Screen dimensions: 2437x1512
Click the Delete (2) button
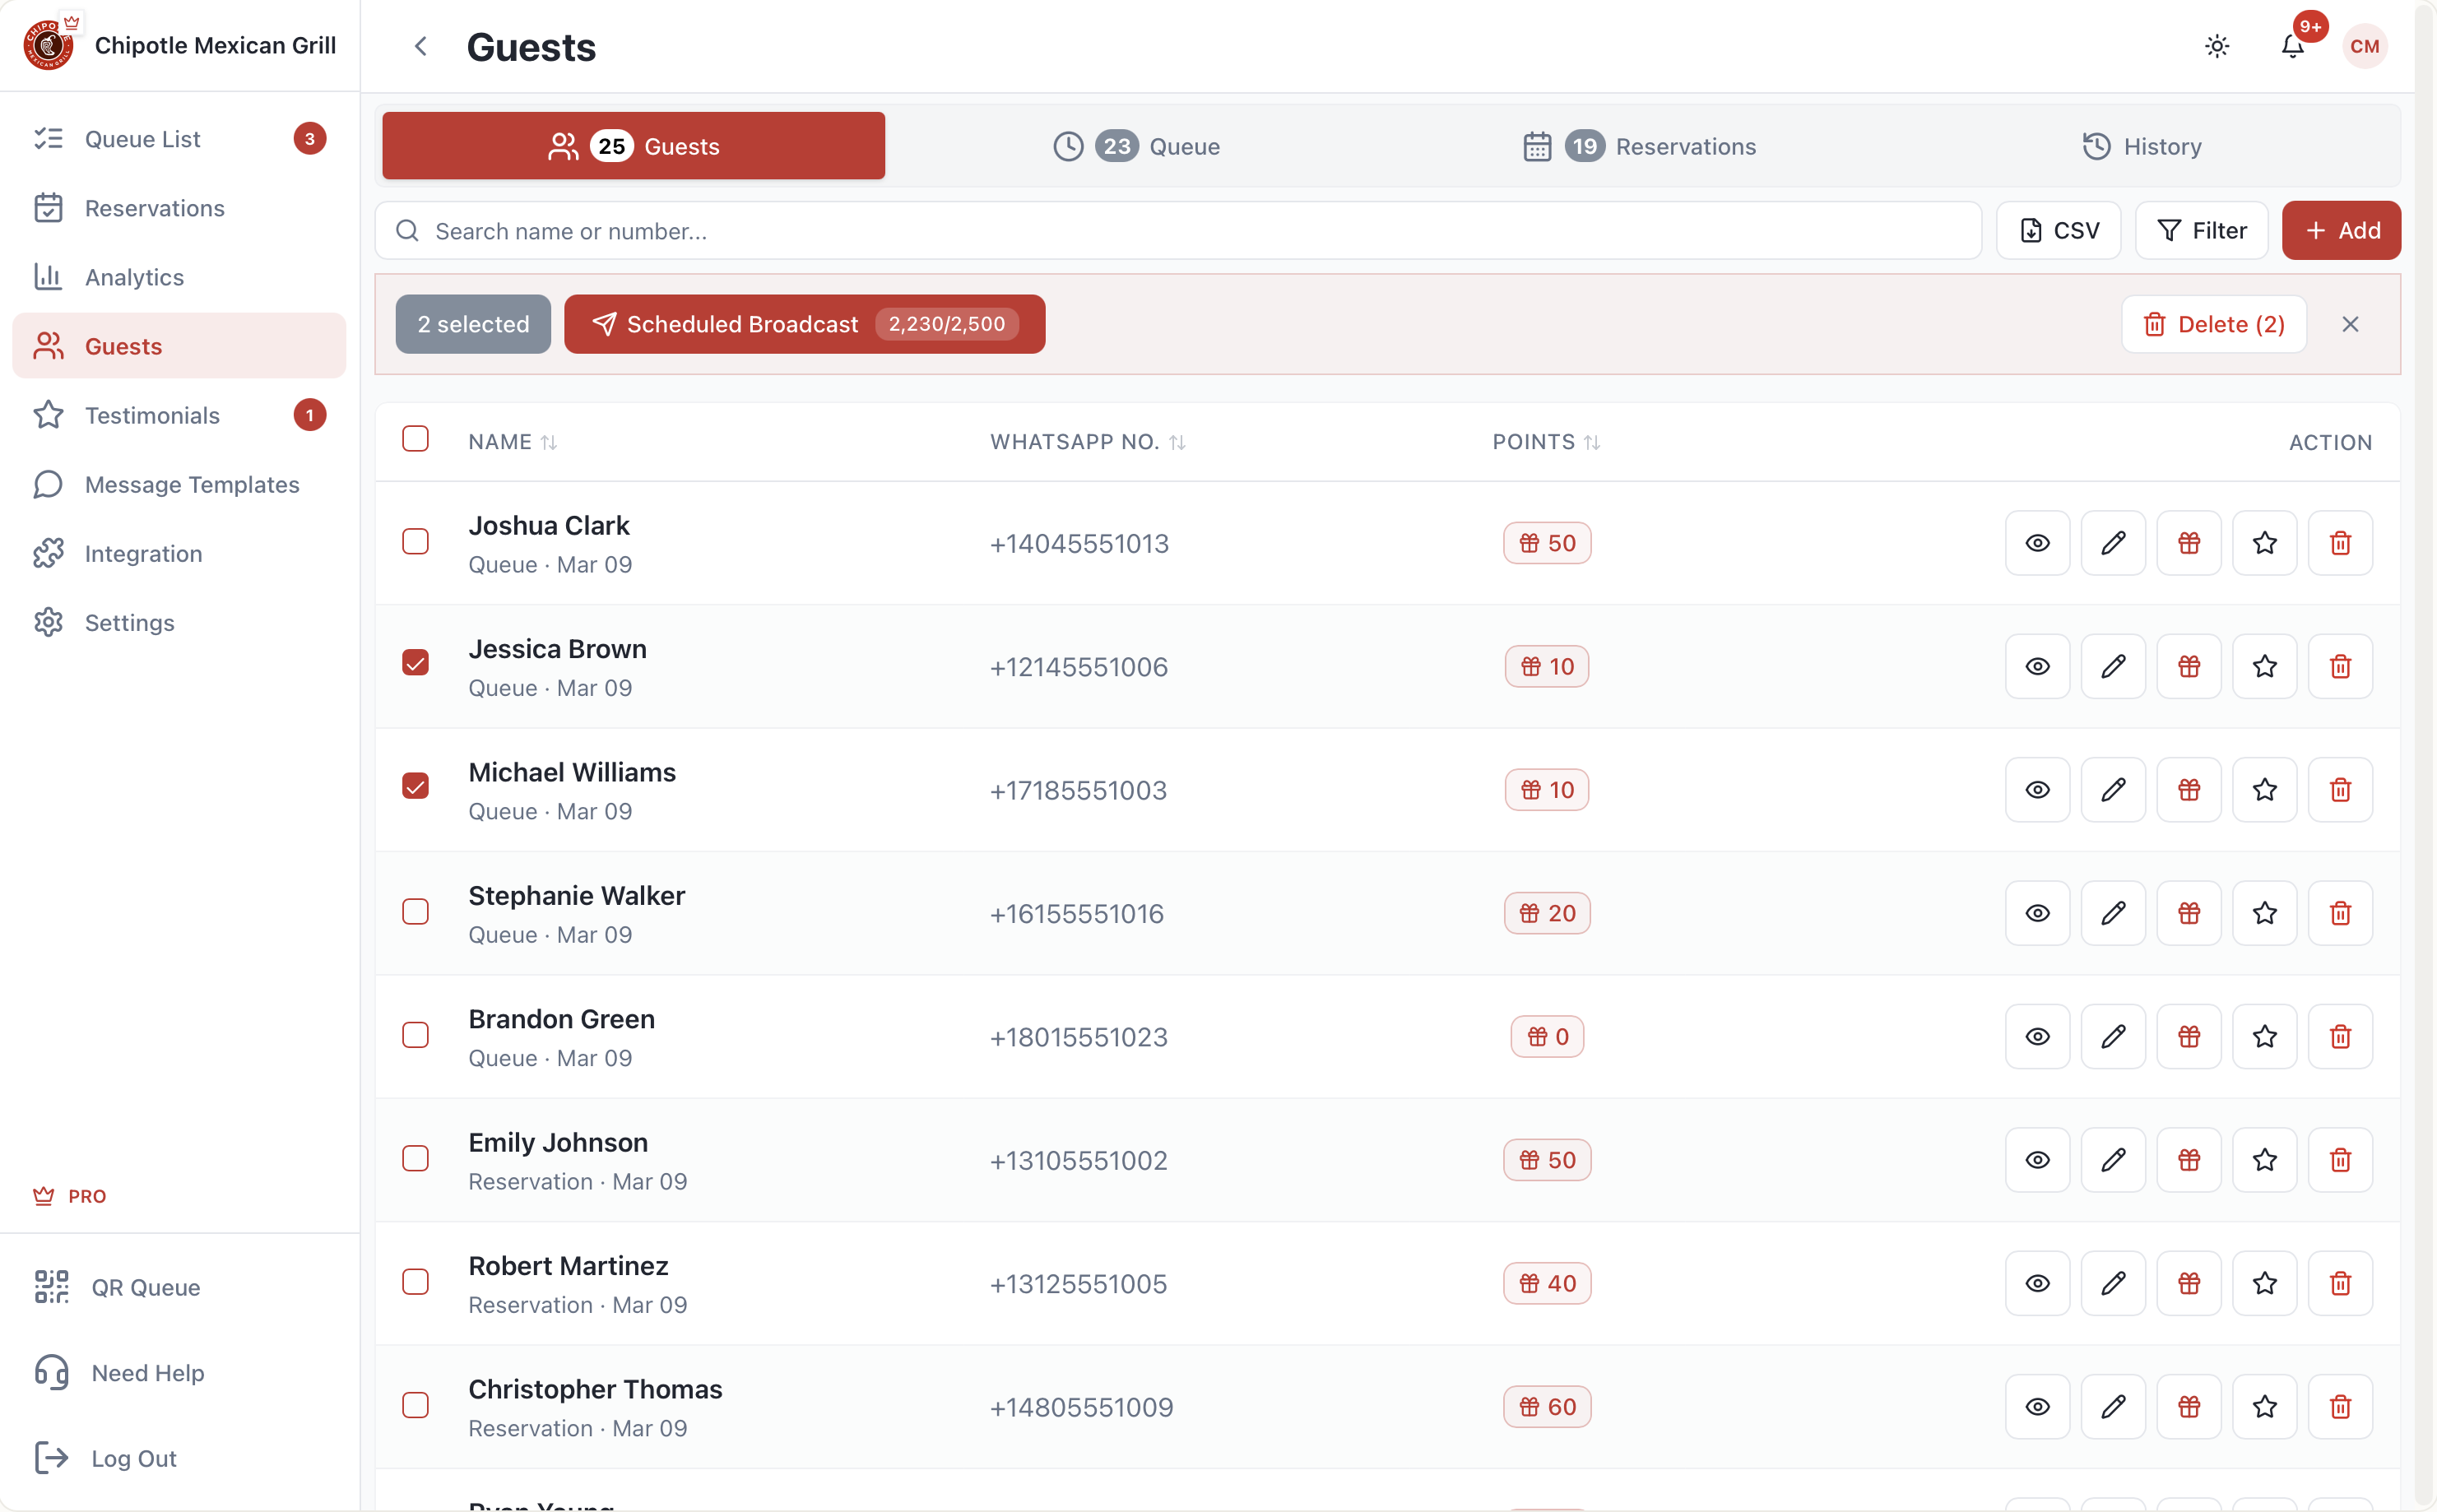click(x=2213, y=324)
